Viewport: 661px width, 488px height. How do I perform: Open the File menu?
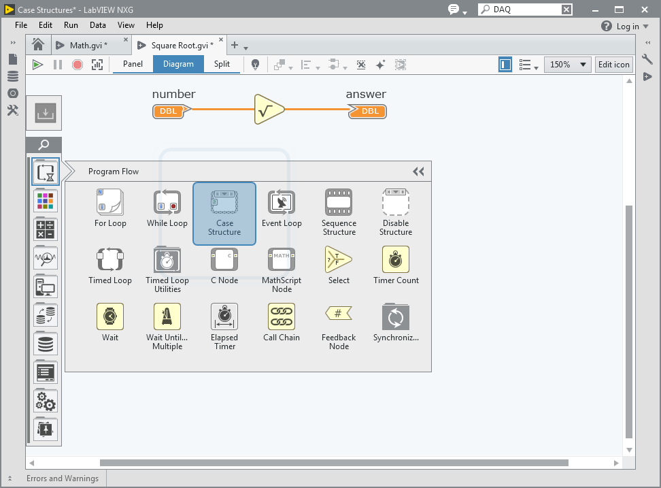pyautogui.click(x=21, y=25)
